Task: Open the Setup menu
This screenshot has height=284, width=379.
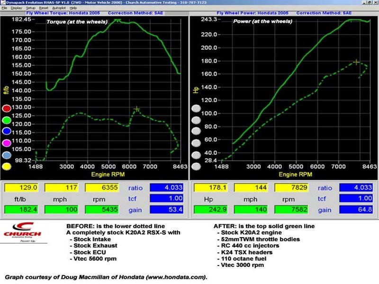Action: pos(31,8)
